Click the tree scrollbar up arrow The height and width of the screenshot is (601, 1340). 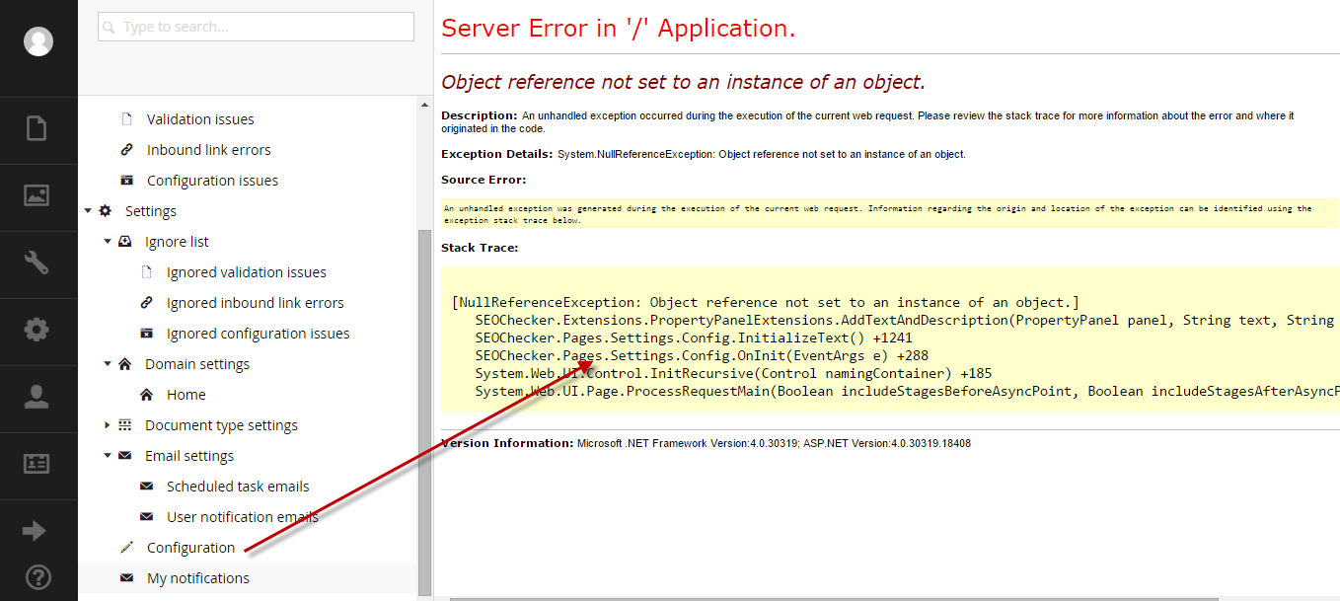tap(425, 105)
